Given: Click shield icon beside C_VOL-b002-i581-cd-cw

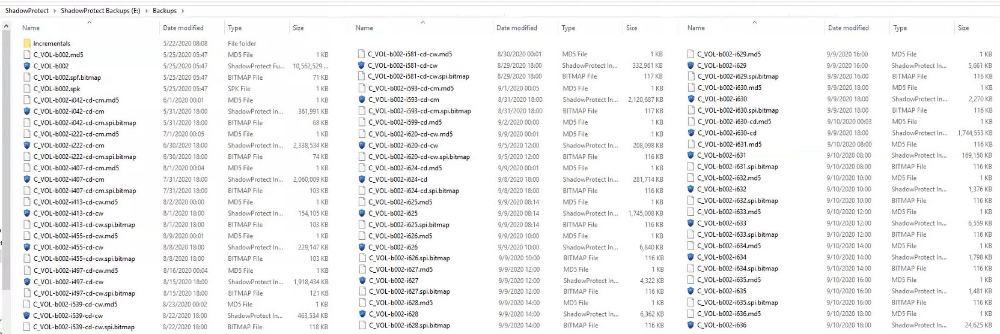Looking at the screenshot, I should click(361, 65).
